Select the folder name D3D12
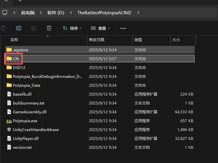Viewport: 218px width, 163px height. tap(19, 68)
